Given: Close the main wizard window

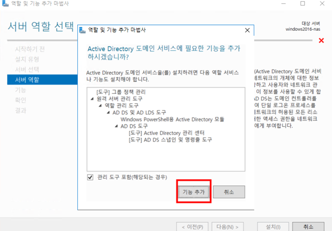Looking at the screenshot, I should click(x=322, y=4).
